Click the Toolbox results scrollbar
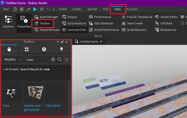Image resolution: width=187 pixels, height=118 pixels. 69,98
